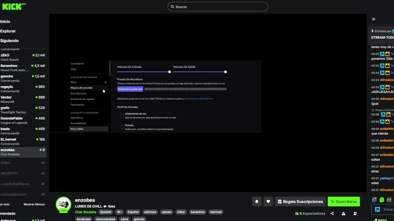Image resolution: width=394 pixels, height=221 pixels.
Task: Select the adinross tag
Action: [x=150, y=212]
